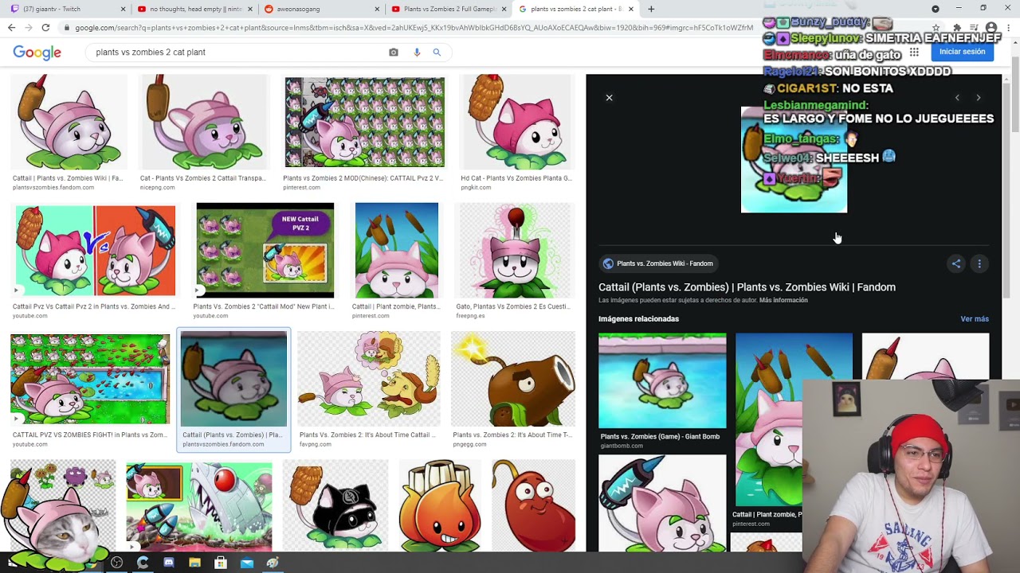Click the magnifier search button
This screenshot has height=573, width=1020.
437,52
